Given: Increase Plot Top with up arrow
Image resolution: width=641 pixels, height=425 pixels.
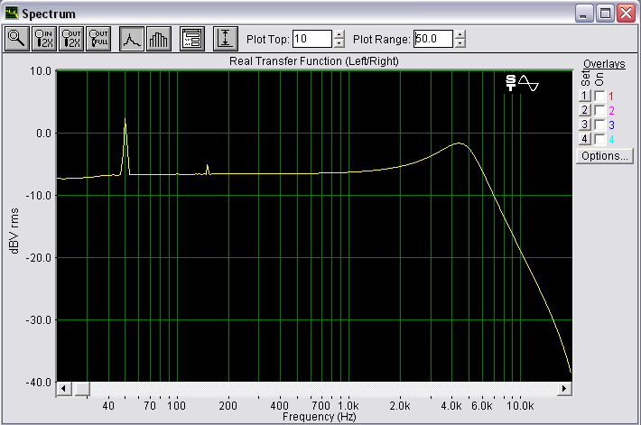Looking at the screenshot, I should (x=339, y=35).
